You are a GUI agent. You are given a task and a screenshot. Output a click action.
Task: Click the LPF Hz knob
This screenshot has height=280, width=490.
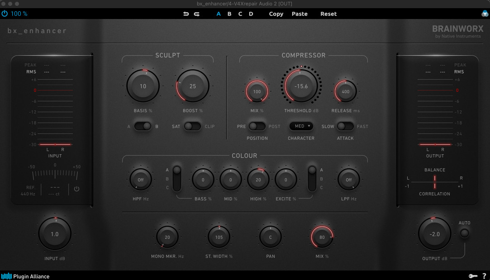[x=349, y=180]
